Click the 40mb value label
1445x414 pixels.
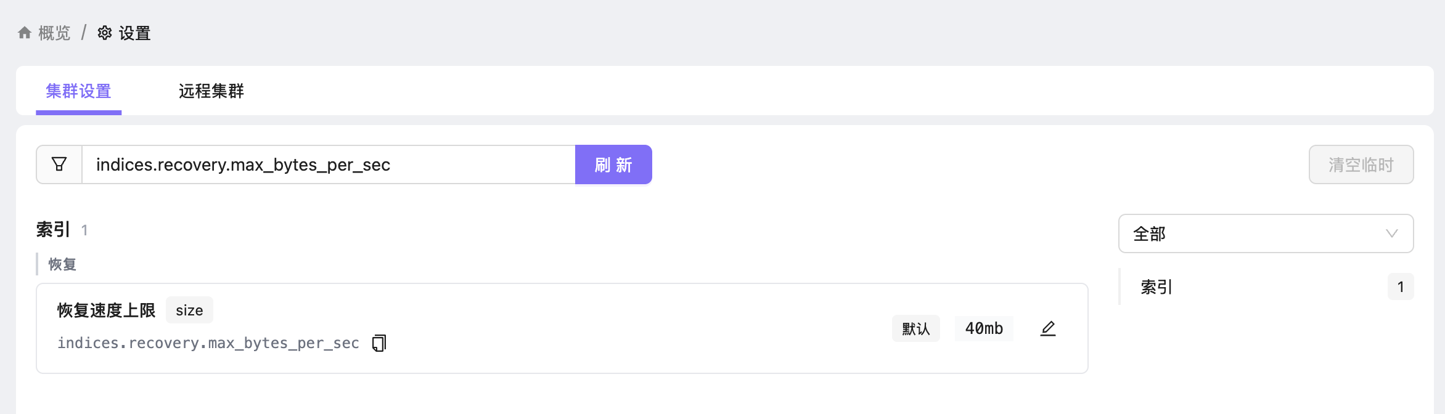984,328
